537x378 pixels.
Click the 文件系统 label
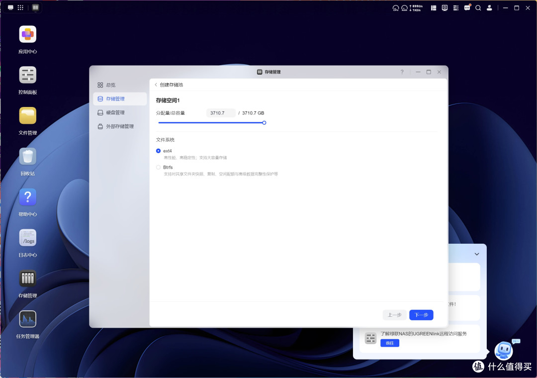(x=166, y=140)
